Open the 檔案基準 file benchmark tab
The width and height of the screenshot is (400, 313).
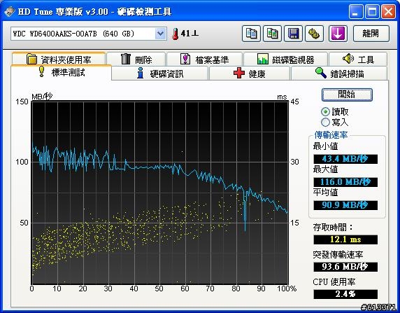point(205,60)
